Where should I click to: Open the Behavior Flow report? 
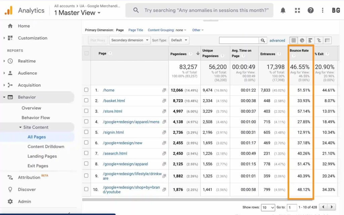36,118
